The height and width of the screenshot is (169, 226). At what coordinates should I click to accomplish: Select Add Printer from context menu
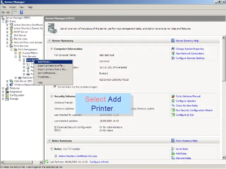[x=53, y=62]
